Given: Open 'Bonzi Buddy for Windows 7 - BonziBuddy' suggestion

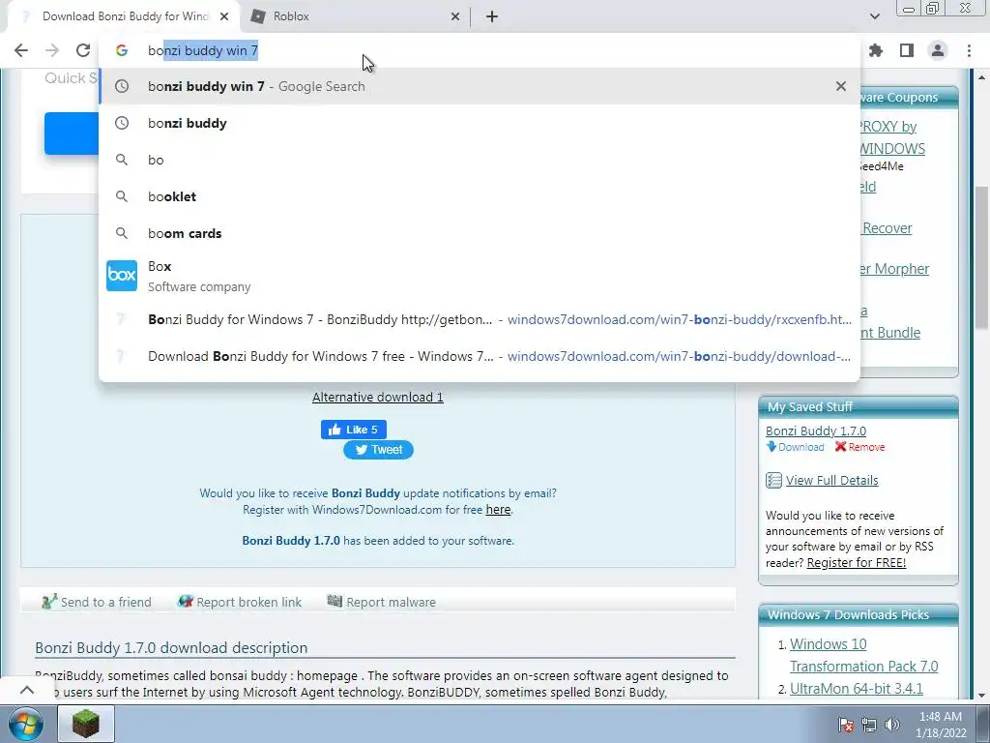Looking at the screenshot, I should [480, 319].
